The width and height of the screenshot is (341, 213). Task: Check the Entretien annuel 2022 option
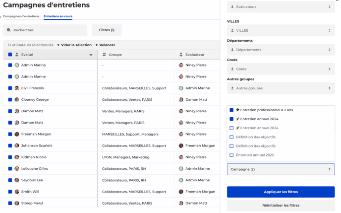click(x=231, y=155)
